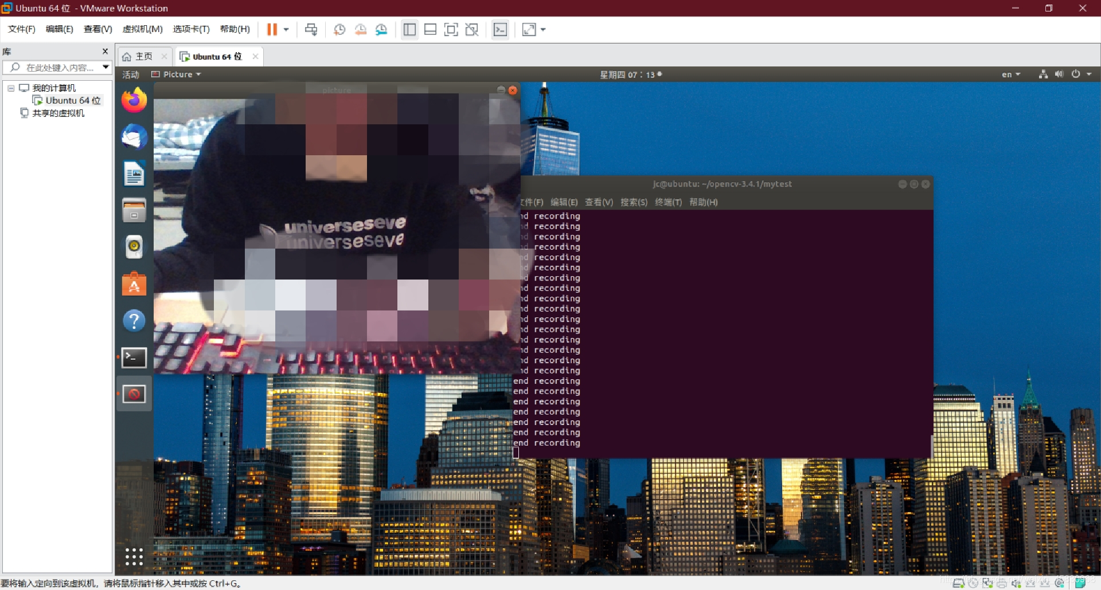1101x590 pixels.
Task: Send Ctrl+Alt+Del to the virtual machine
Action: pos(311,29)
